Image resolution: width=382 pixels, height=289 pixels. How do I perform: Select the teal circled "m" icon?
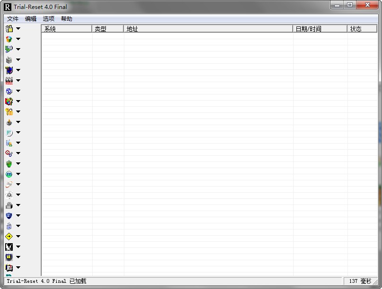point(9,174)
